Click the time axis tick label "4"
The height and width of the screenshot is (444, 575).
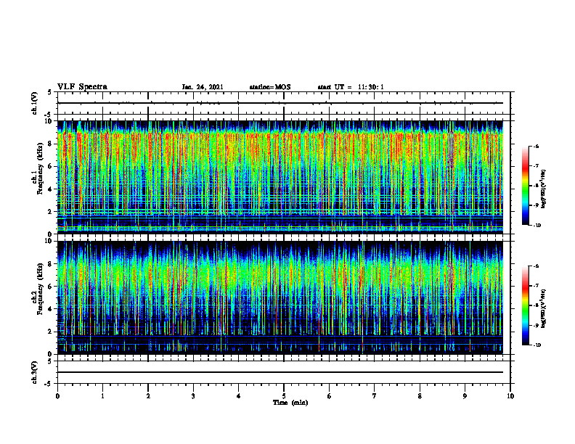239,396
